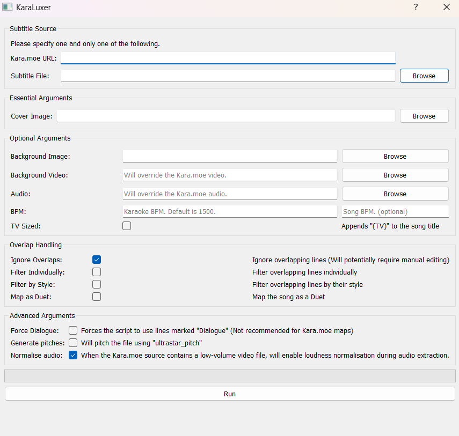This screenshot has height=436, width=459.
Task: Click the question mark help button
Action: (x=416, y=8)
